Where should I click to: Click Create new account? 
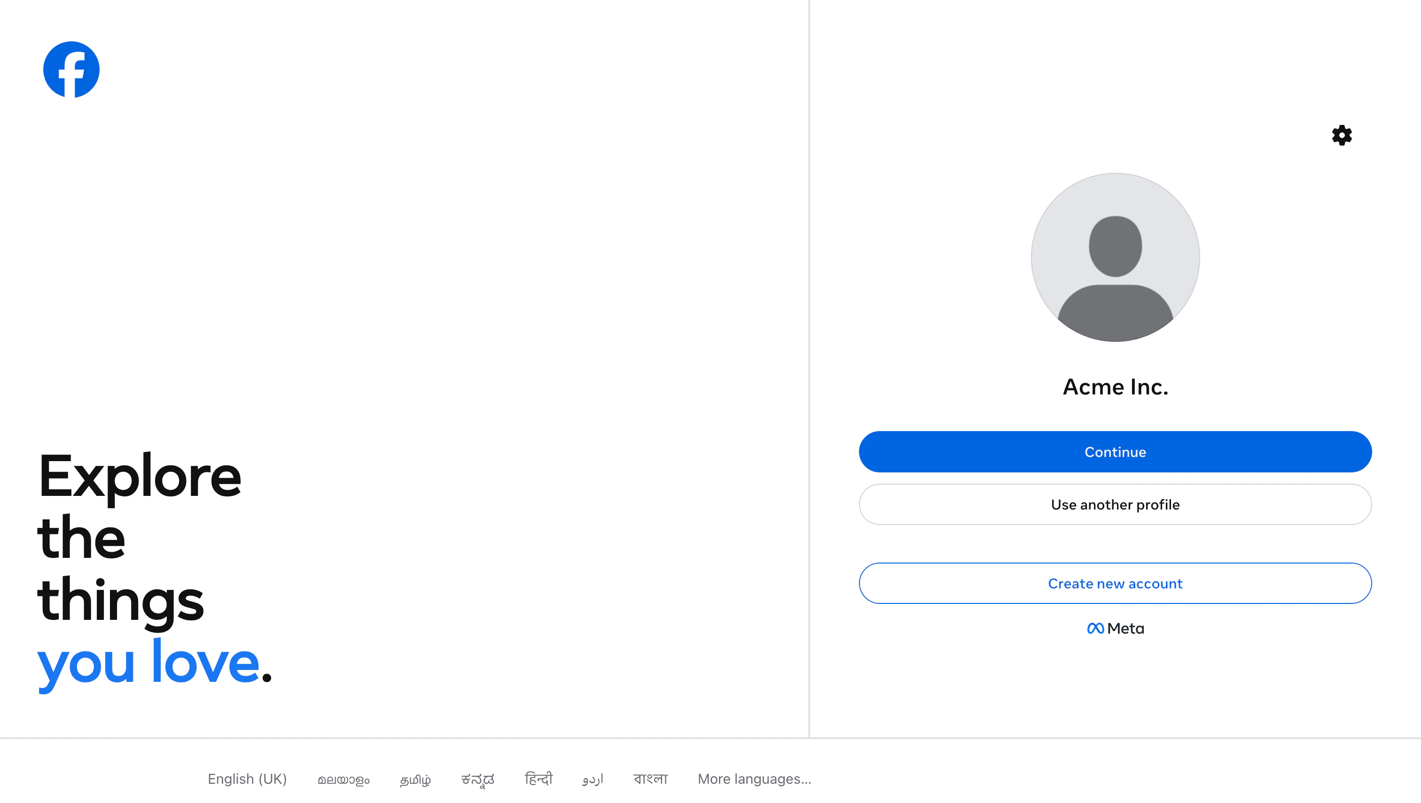tap(1115, 584)
